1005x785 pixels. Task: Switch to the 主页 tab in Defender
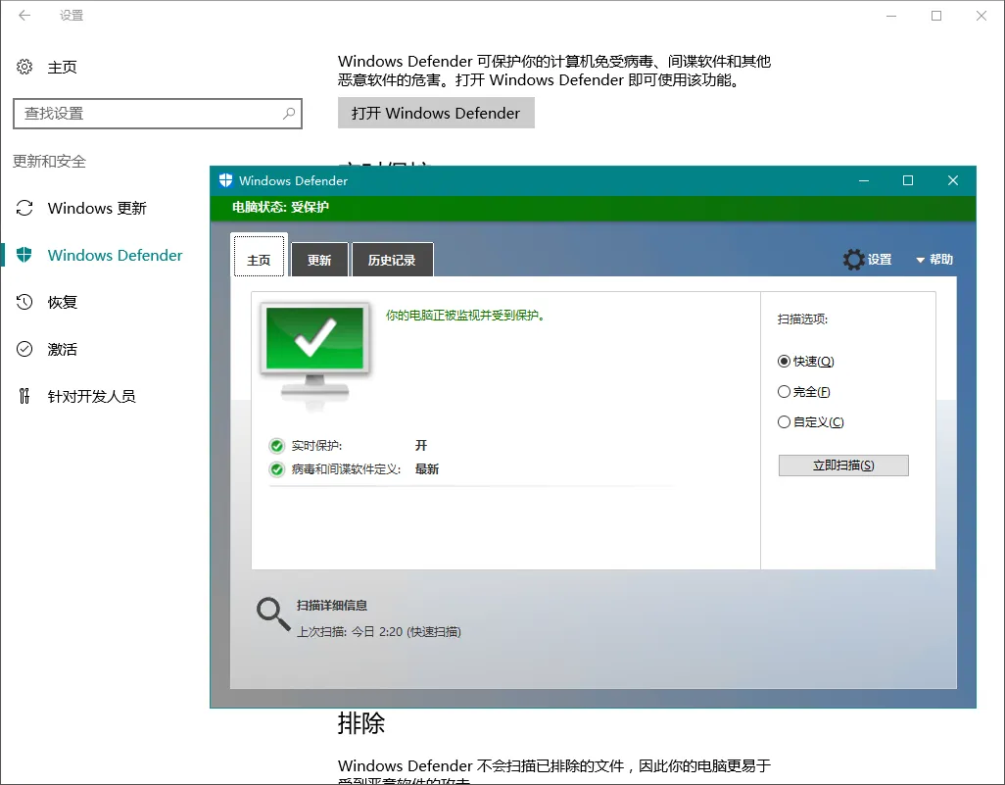tap(259, 257)
